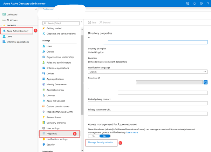Click the Azure AD Connect icon
Screen dimensions: 211x152
(x=44, y=101)
